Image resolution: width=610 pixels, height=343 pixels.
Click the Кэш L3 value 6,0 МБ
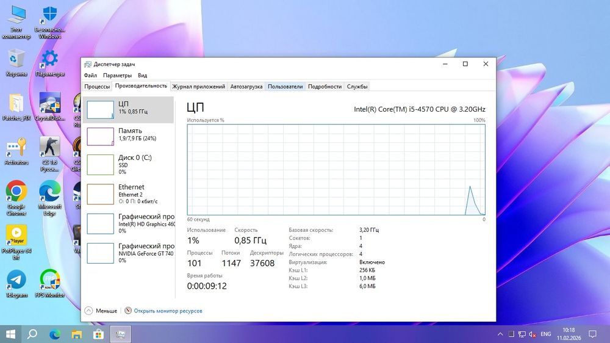tap(367, 286)
